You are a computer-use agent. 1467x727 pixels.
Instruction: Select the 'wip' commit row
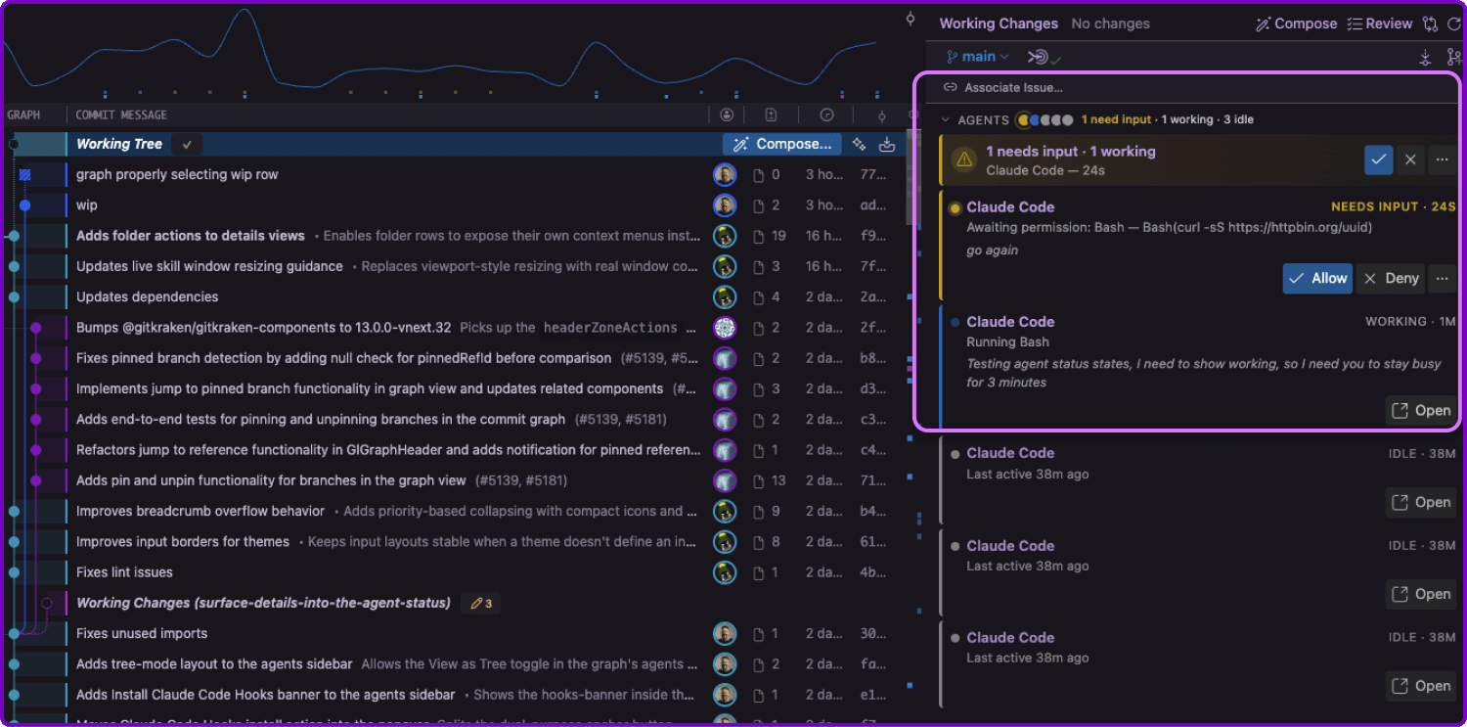coord(454,205)
